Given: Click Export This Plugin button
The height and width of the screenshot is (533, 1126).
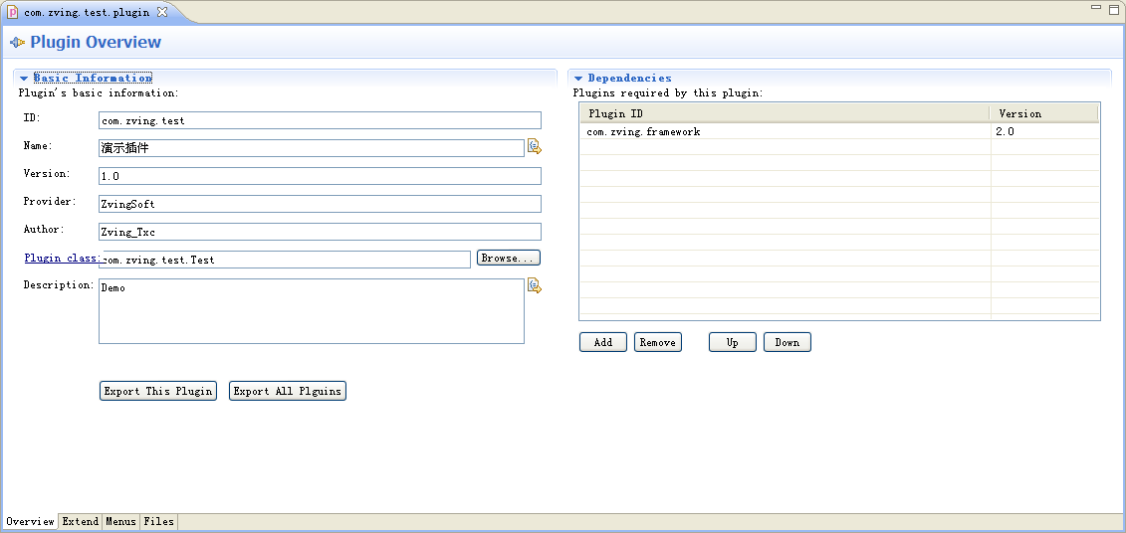Looking at the screenshot, I should [x=158, y=391].
